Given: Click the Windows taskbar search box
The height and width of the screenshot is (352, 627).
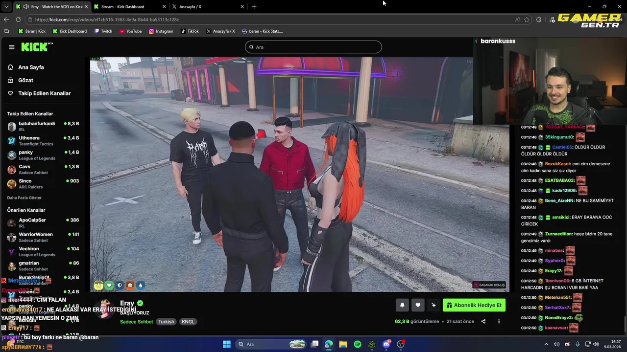Looking at the screenshot, I should pos(271,344).
